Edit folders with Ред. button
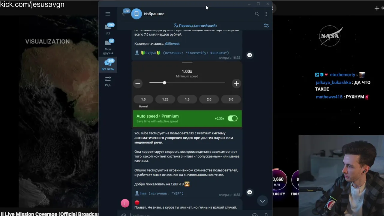The height and width of the screenshot is (216, 384). (108, 81)
